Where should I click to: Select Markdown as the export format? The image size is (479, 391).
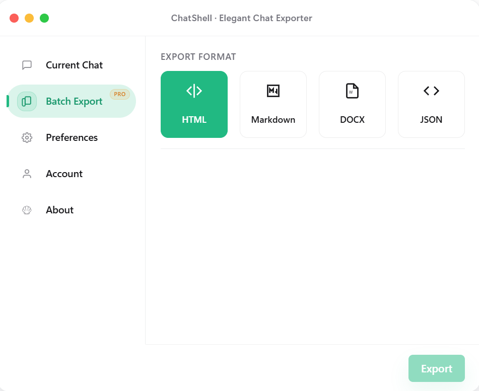click(273, 104)
